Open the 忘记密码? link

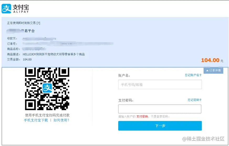195,100
